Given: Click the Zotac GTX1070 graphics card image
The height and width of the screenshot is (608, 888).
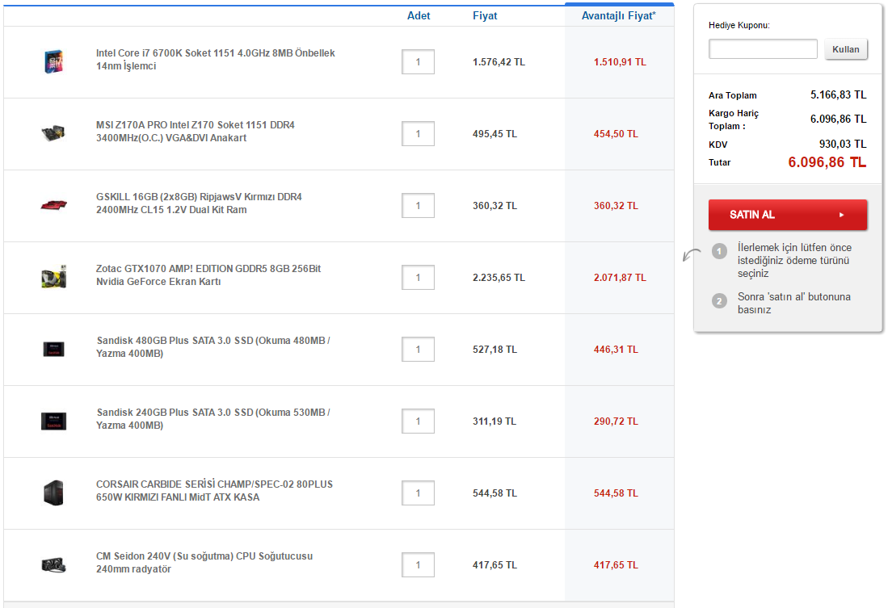Looking at the screenshot, I should 53,277.
